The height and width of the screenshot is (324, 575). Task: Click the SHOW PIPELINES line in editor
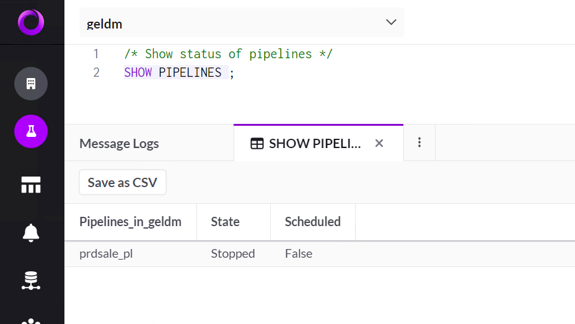[179, 73]
